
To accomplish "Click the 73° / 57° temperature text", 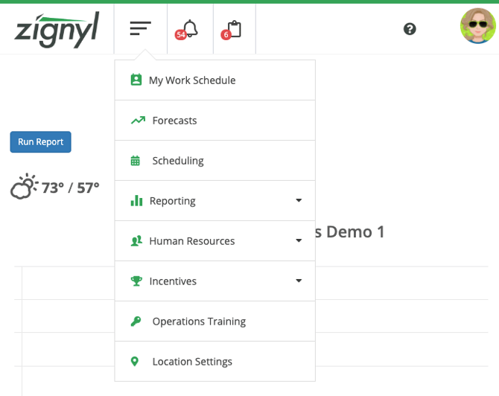I will (x=70, y=188).
